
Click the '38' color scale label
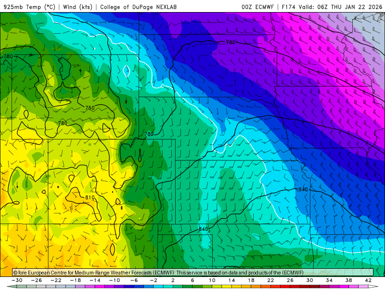(x=348, y=280)
